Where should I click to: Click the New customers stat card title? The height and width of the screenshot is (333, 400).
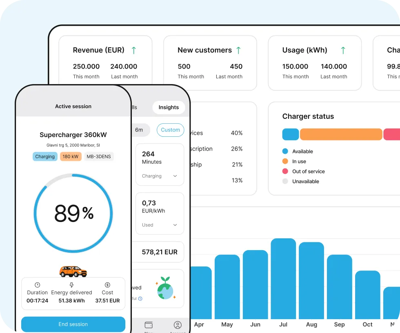click(204, 50)
